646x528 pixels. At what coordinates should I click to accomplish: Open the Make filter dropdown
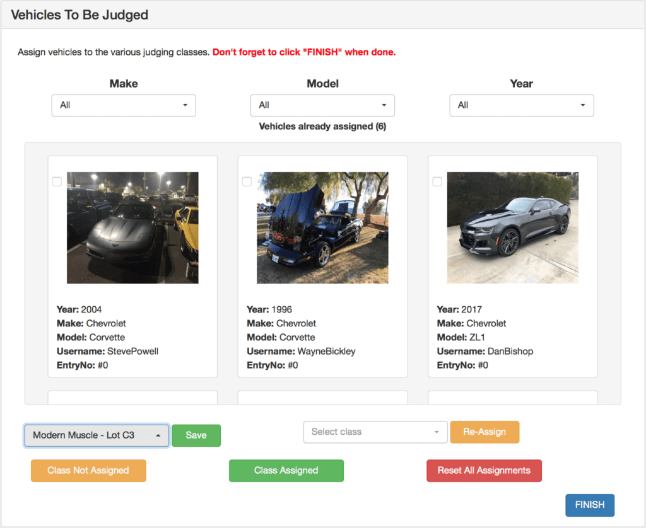123,105
